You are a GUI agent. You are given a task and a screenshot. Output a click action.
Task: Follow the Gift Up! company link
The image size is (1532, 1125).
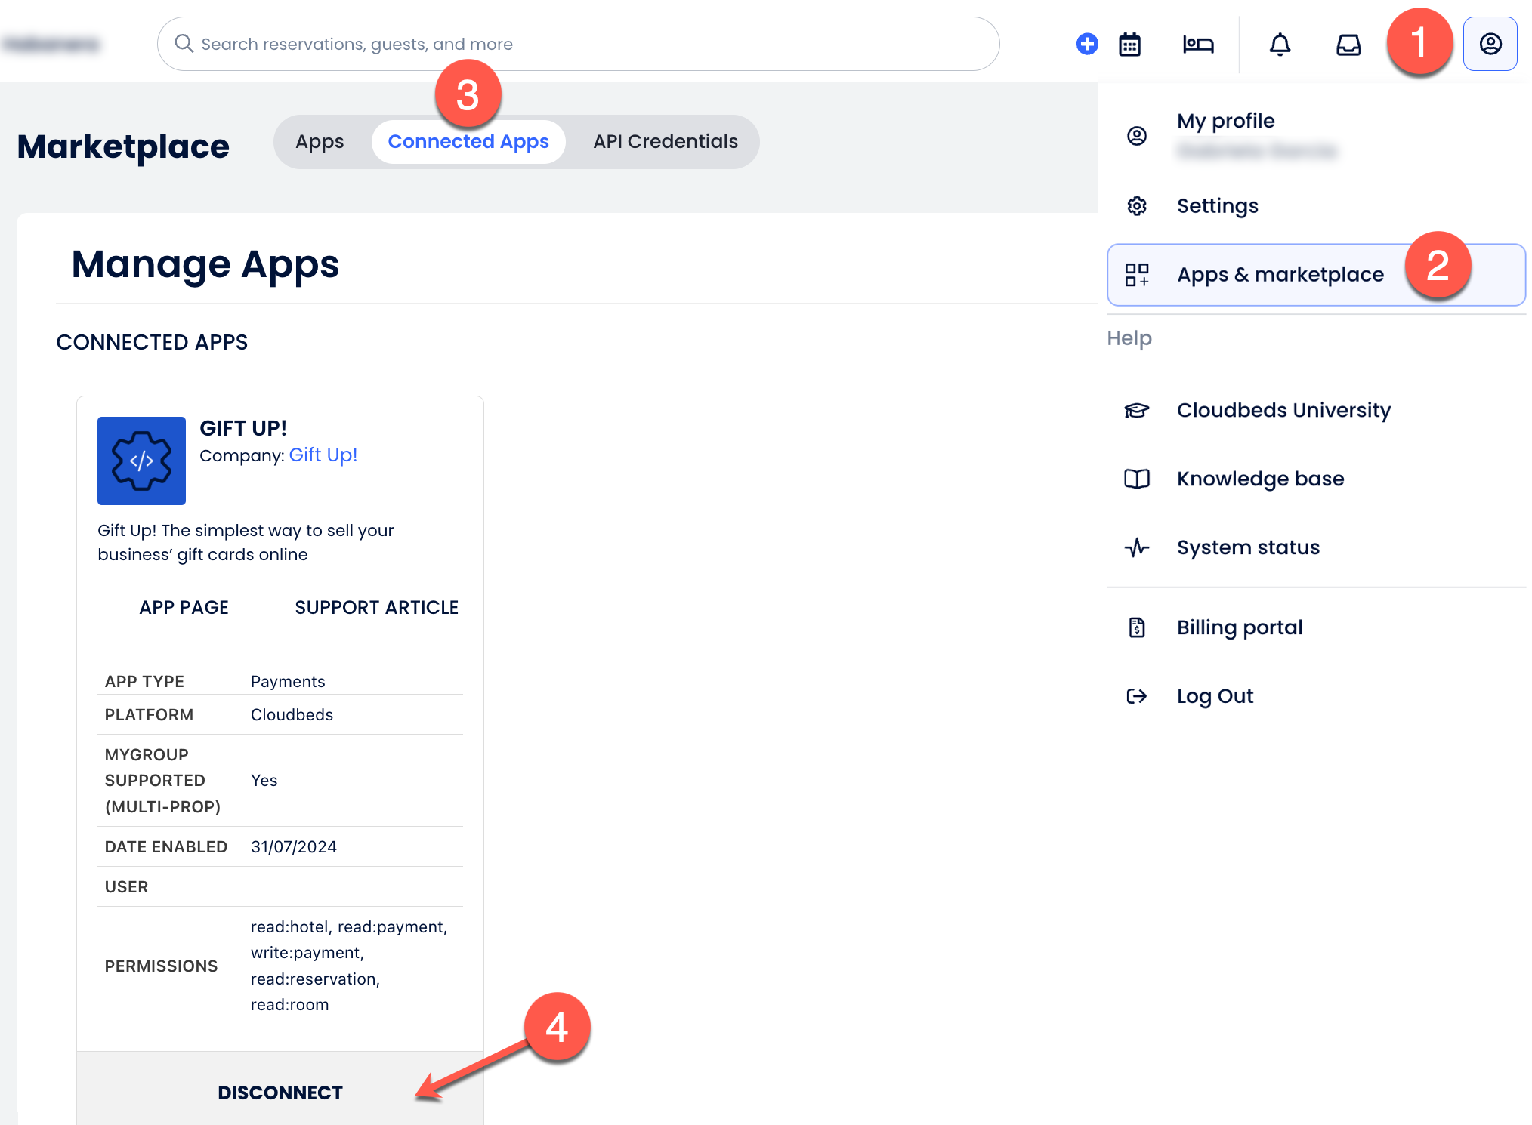323,455
